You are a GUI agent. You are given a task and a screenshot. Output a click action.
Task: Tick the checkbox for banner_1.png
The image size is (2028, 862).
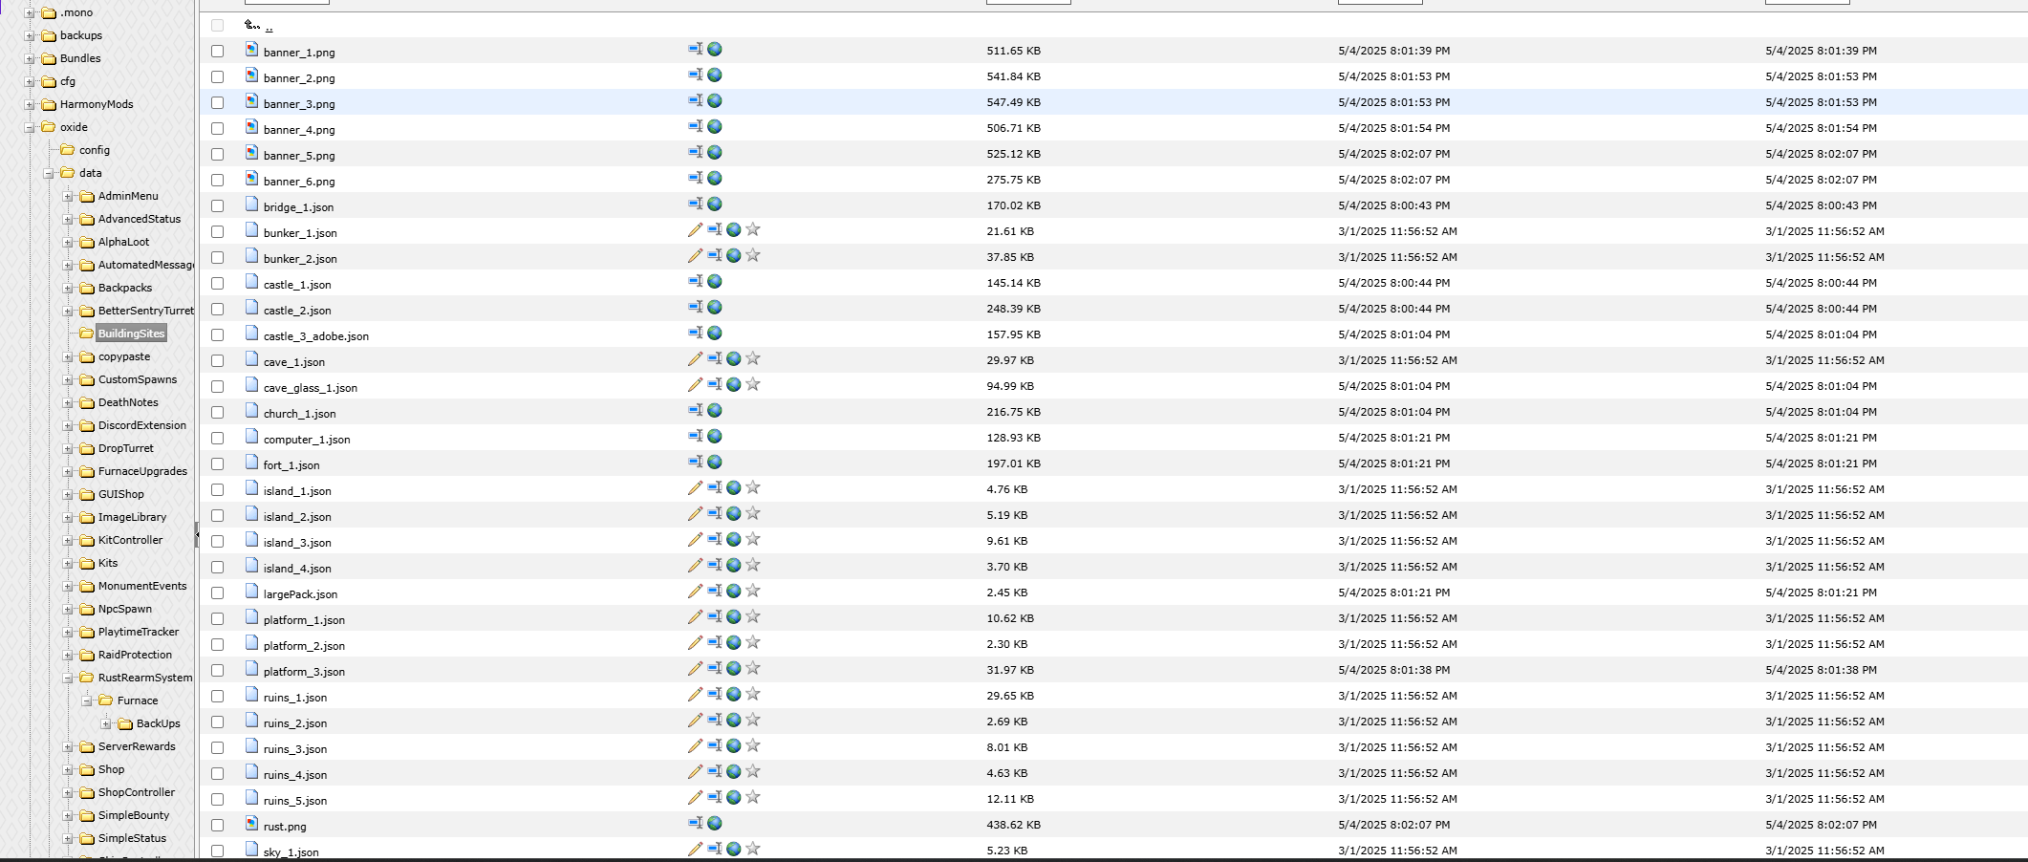coord(217,51)
